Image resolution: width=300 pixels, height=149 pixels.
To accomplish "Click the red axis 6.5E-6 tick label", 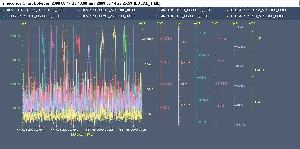I will click(x=167, y=38).
